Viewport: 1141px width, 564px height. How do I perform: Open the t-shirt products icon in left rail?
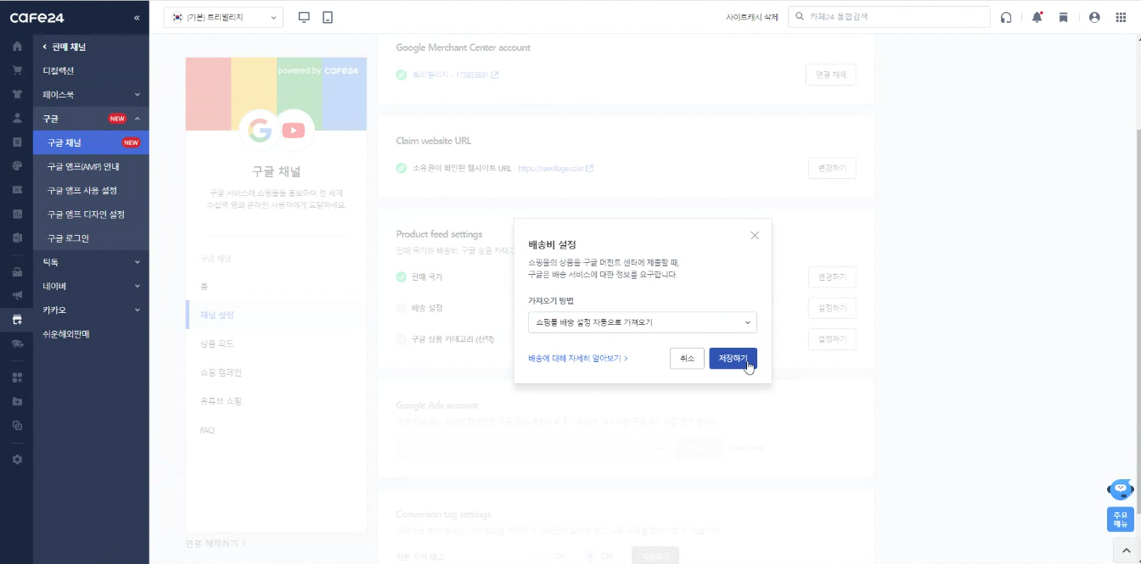(x=17, y=94)
